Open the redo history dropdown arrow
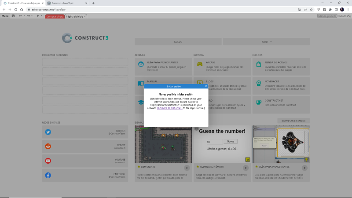Viewport: 352px width, 198px height. point(32,16)
